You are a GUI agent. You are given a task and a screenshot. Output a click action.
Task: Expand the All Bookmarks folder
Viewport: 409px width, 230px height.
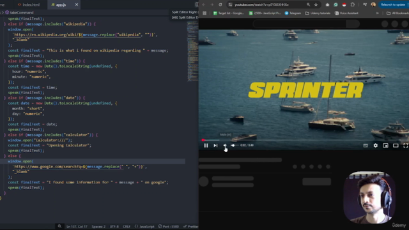tap(397, 13)
